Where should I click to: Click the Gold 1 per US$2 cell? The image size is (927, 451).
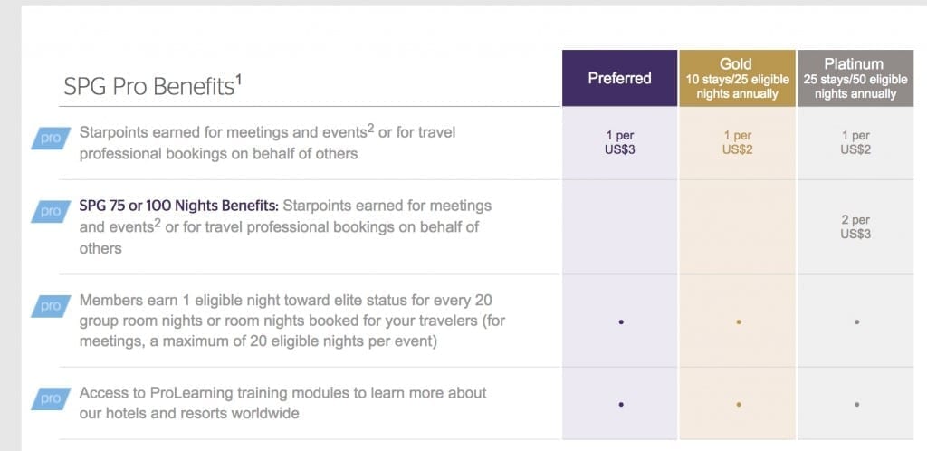pyautogui.click(x=737, y=142)
